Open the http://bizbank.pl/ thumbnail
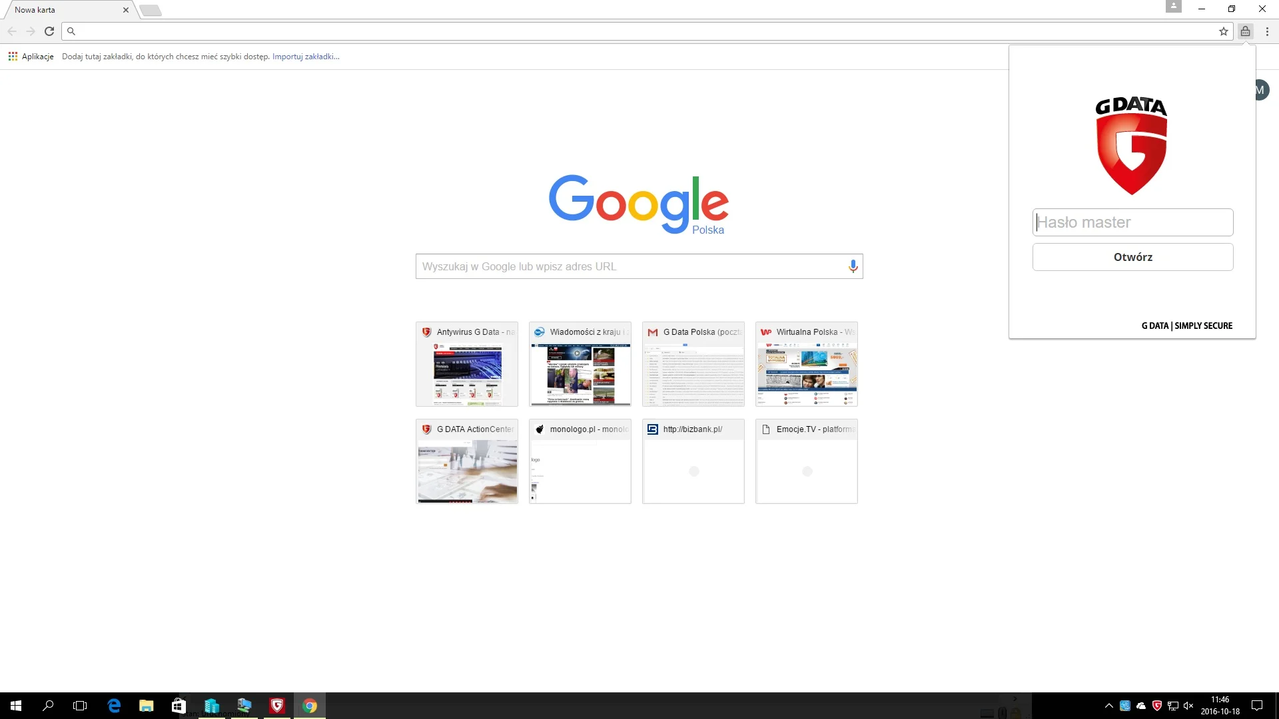1279x719 pixels. 693,461
